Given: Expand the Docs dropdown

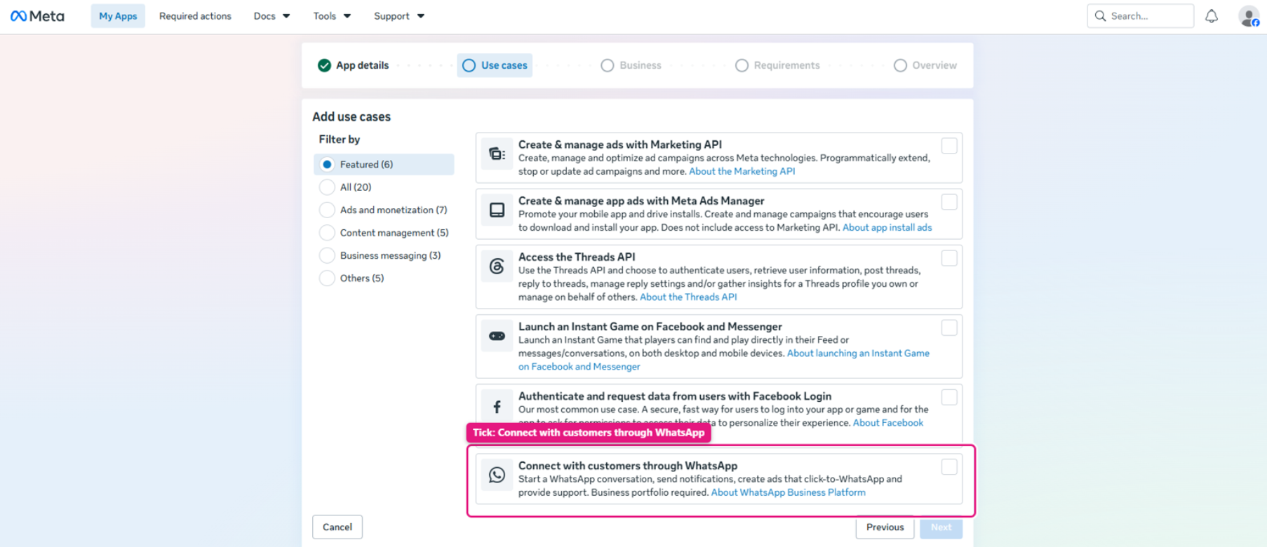Looking at the screenshot, I should [x=271, y=16].
